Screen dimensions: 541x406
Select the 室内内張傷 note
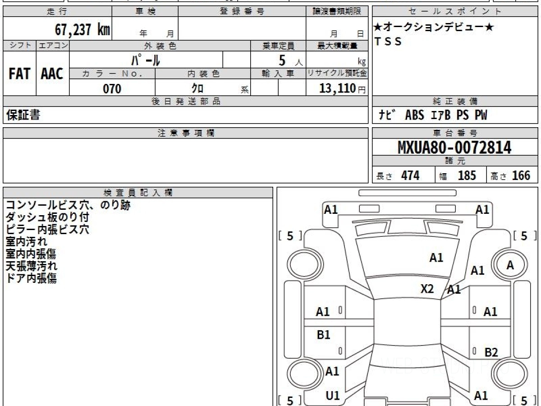[x=31, y=254]
